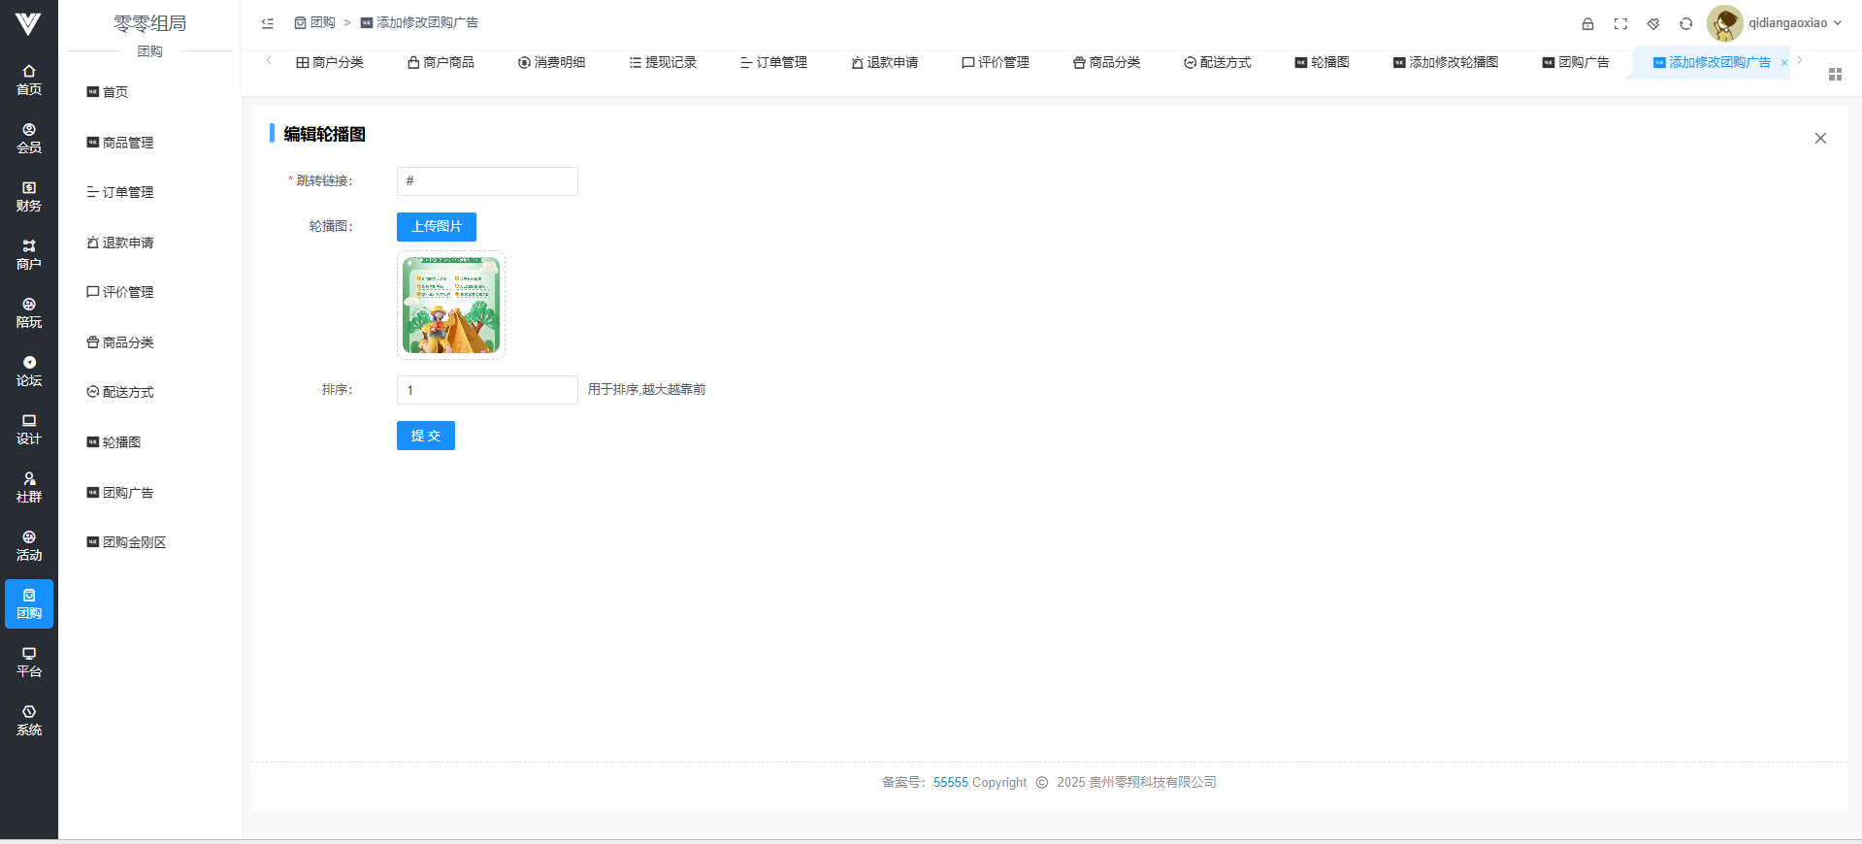Toggle fullscreen mode icon

click(x=1620, y=23)
